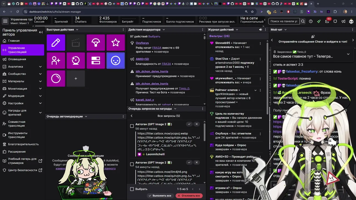Open My Chat panel three-dot menu
This screenshot has height=200, width=356.
pyautogui.click(x=353, y=30)
